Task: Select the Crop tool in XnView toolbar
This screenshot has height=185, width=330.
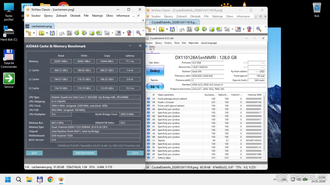Action: point(69,33)
